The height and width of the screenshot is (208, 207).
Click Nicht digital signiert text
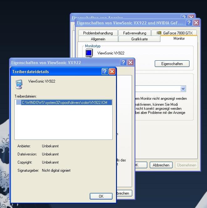click(x=56, y=170)
